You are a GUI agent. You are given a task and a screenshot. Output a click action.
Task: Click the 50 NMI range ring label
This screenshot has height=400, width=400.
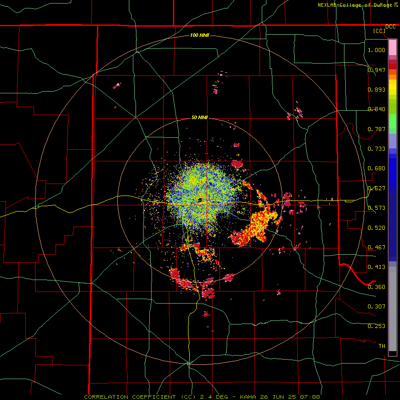click(200, 117)
